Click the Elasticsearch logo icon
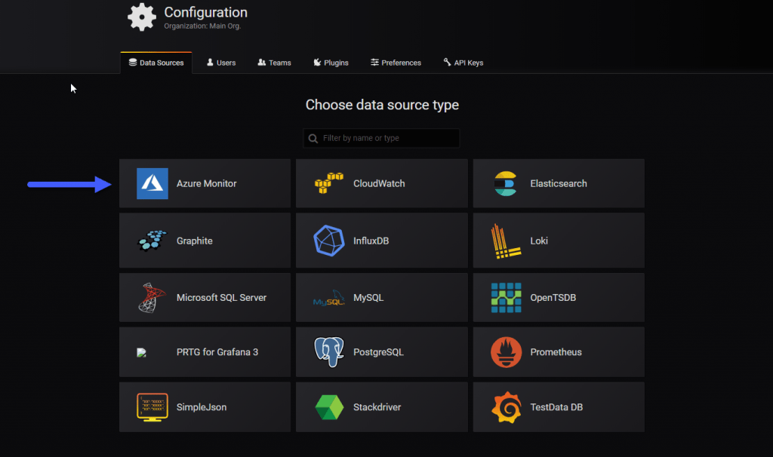This screenshot has width=773, height=457. pyautogui.click(x=506, y=184)
